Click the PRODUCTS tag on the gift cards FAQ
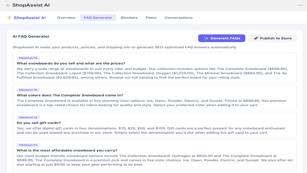The image size is (307, 173). tap(28, 117)
